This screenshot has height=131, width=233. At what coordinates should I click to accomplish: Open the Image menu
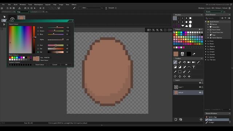61,5
